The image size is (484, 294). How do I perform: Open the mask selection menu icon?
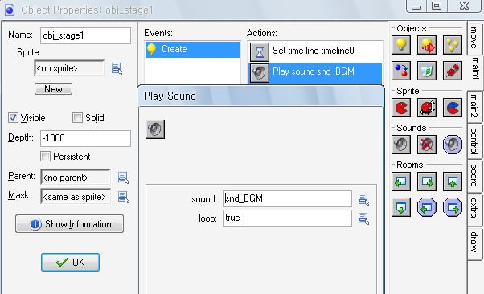pyautogui.click(x=123, y=197)
